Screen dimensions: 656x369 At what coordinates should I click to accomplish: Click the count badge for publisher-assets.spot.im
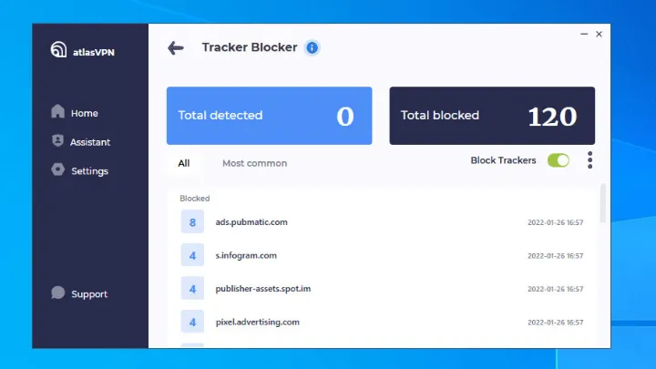coord(192,289)
